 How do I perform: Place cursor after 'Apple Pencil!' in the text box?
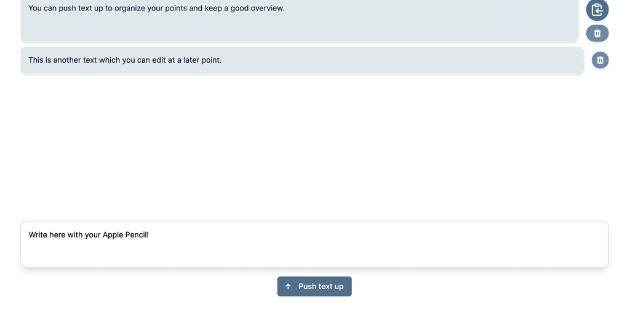150,235
